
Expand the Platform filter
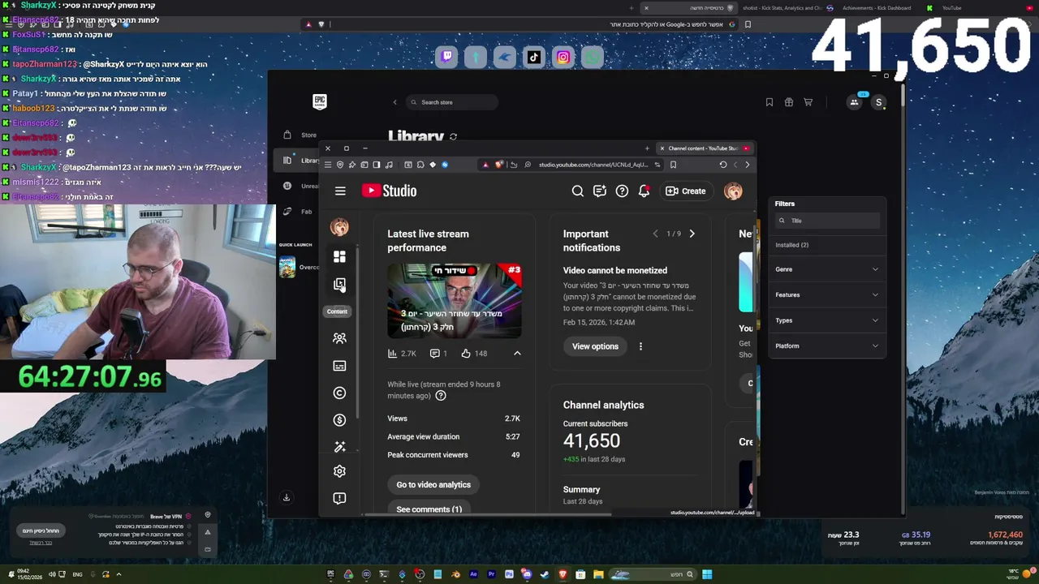click(826, 346)
